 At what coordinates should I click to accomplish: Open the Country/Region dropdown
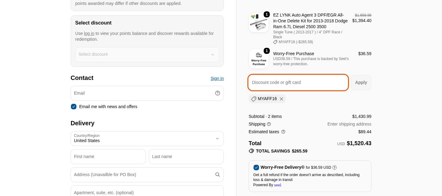[147, 138]
